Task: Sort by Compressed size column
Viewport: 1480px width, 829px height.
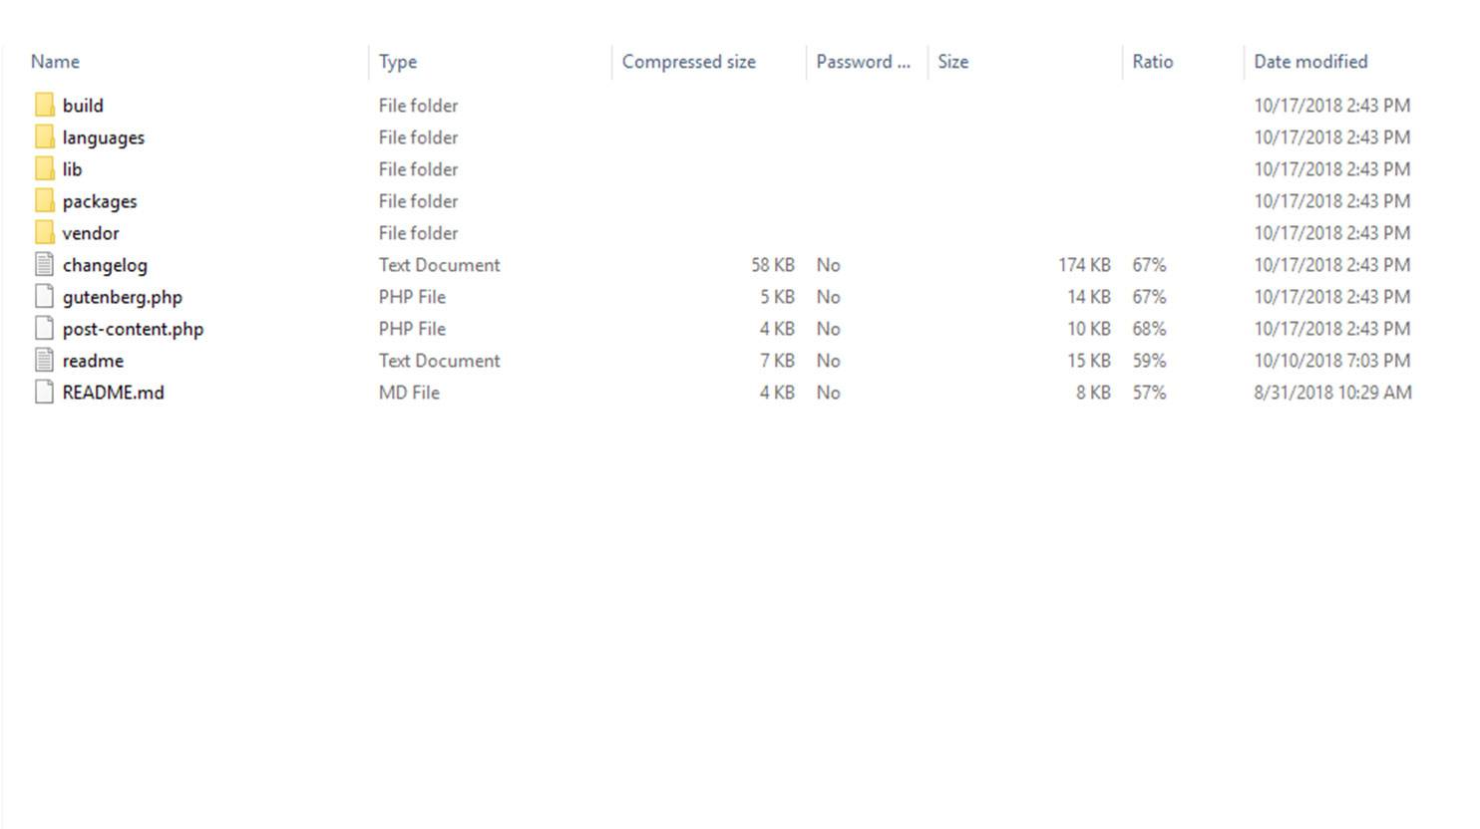Action: (x=689, y=62)
